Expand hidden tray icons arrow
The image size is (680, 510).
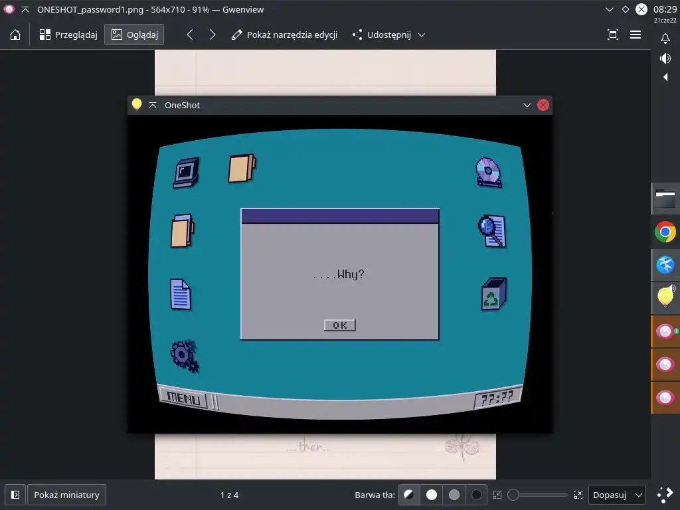665,77
